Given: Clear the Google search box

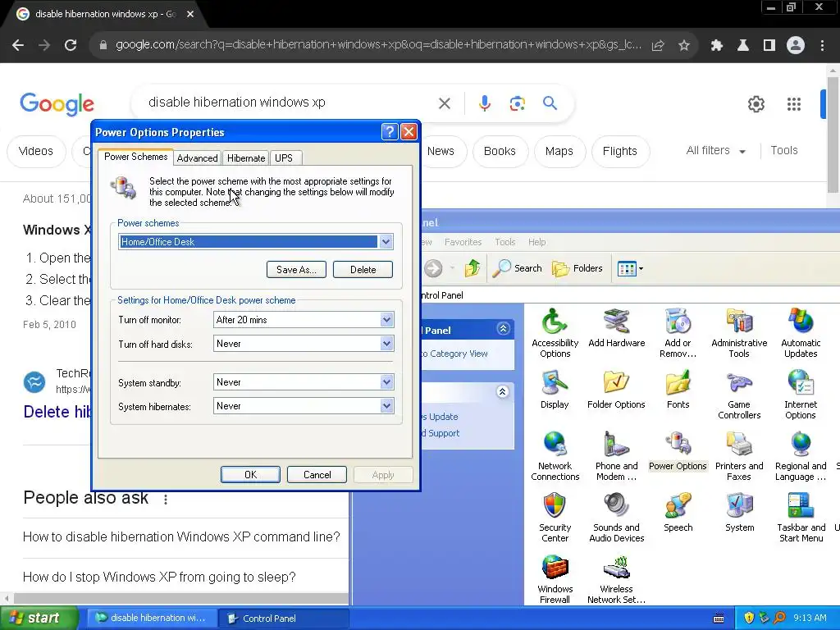Looking at the screenshot, I should pyautogui.click(x=444, y=103).
